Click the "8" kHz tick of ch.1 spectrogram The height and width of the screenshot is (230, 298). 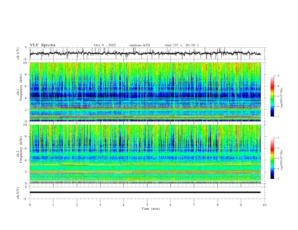26,74
